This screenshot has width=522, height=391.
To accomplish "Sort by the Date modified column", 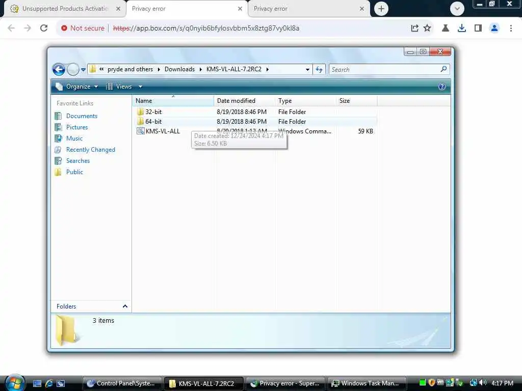I will point(245,101).
